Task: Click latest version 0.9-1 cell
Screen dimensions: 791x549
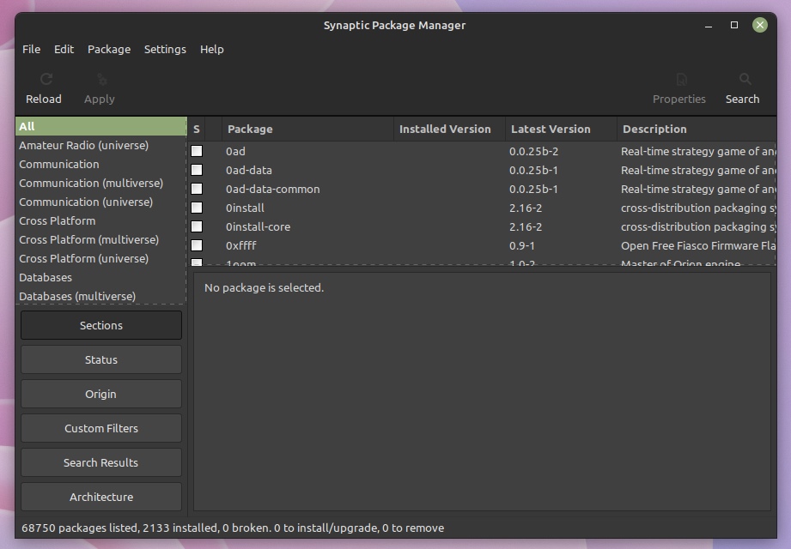Action: point(522,246)
